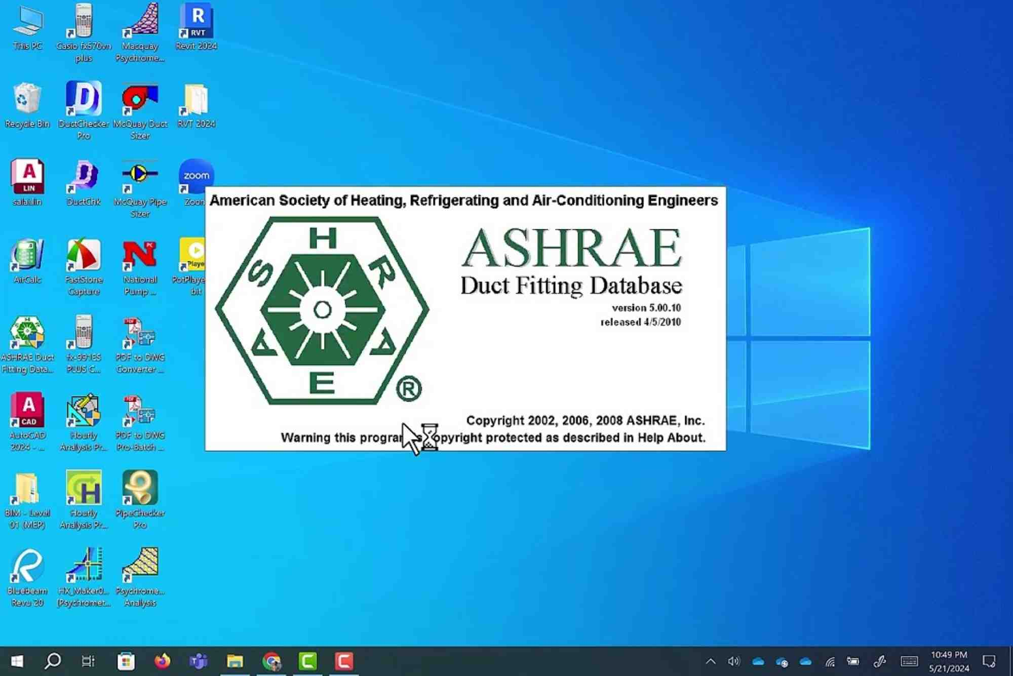The width and height of the screenshot is (1013, 676).
Task: Open Microsoft Teams from taskbar
Action: click(199, 661)
